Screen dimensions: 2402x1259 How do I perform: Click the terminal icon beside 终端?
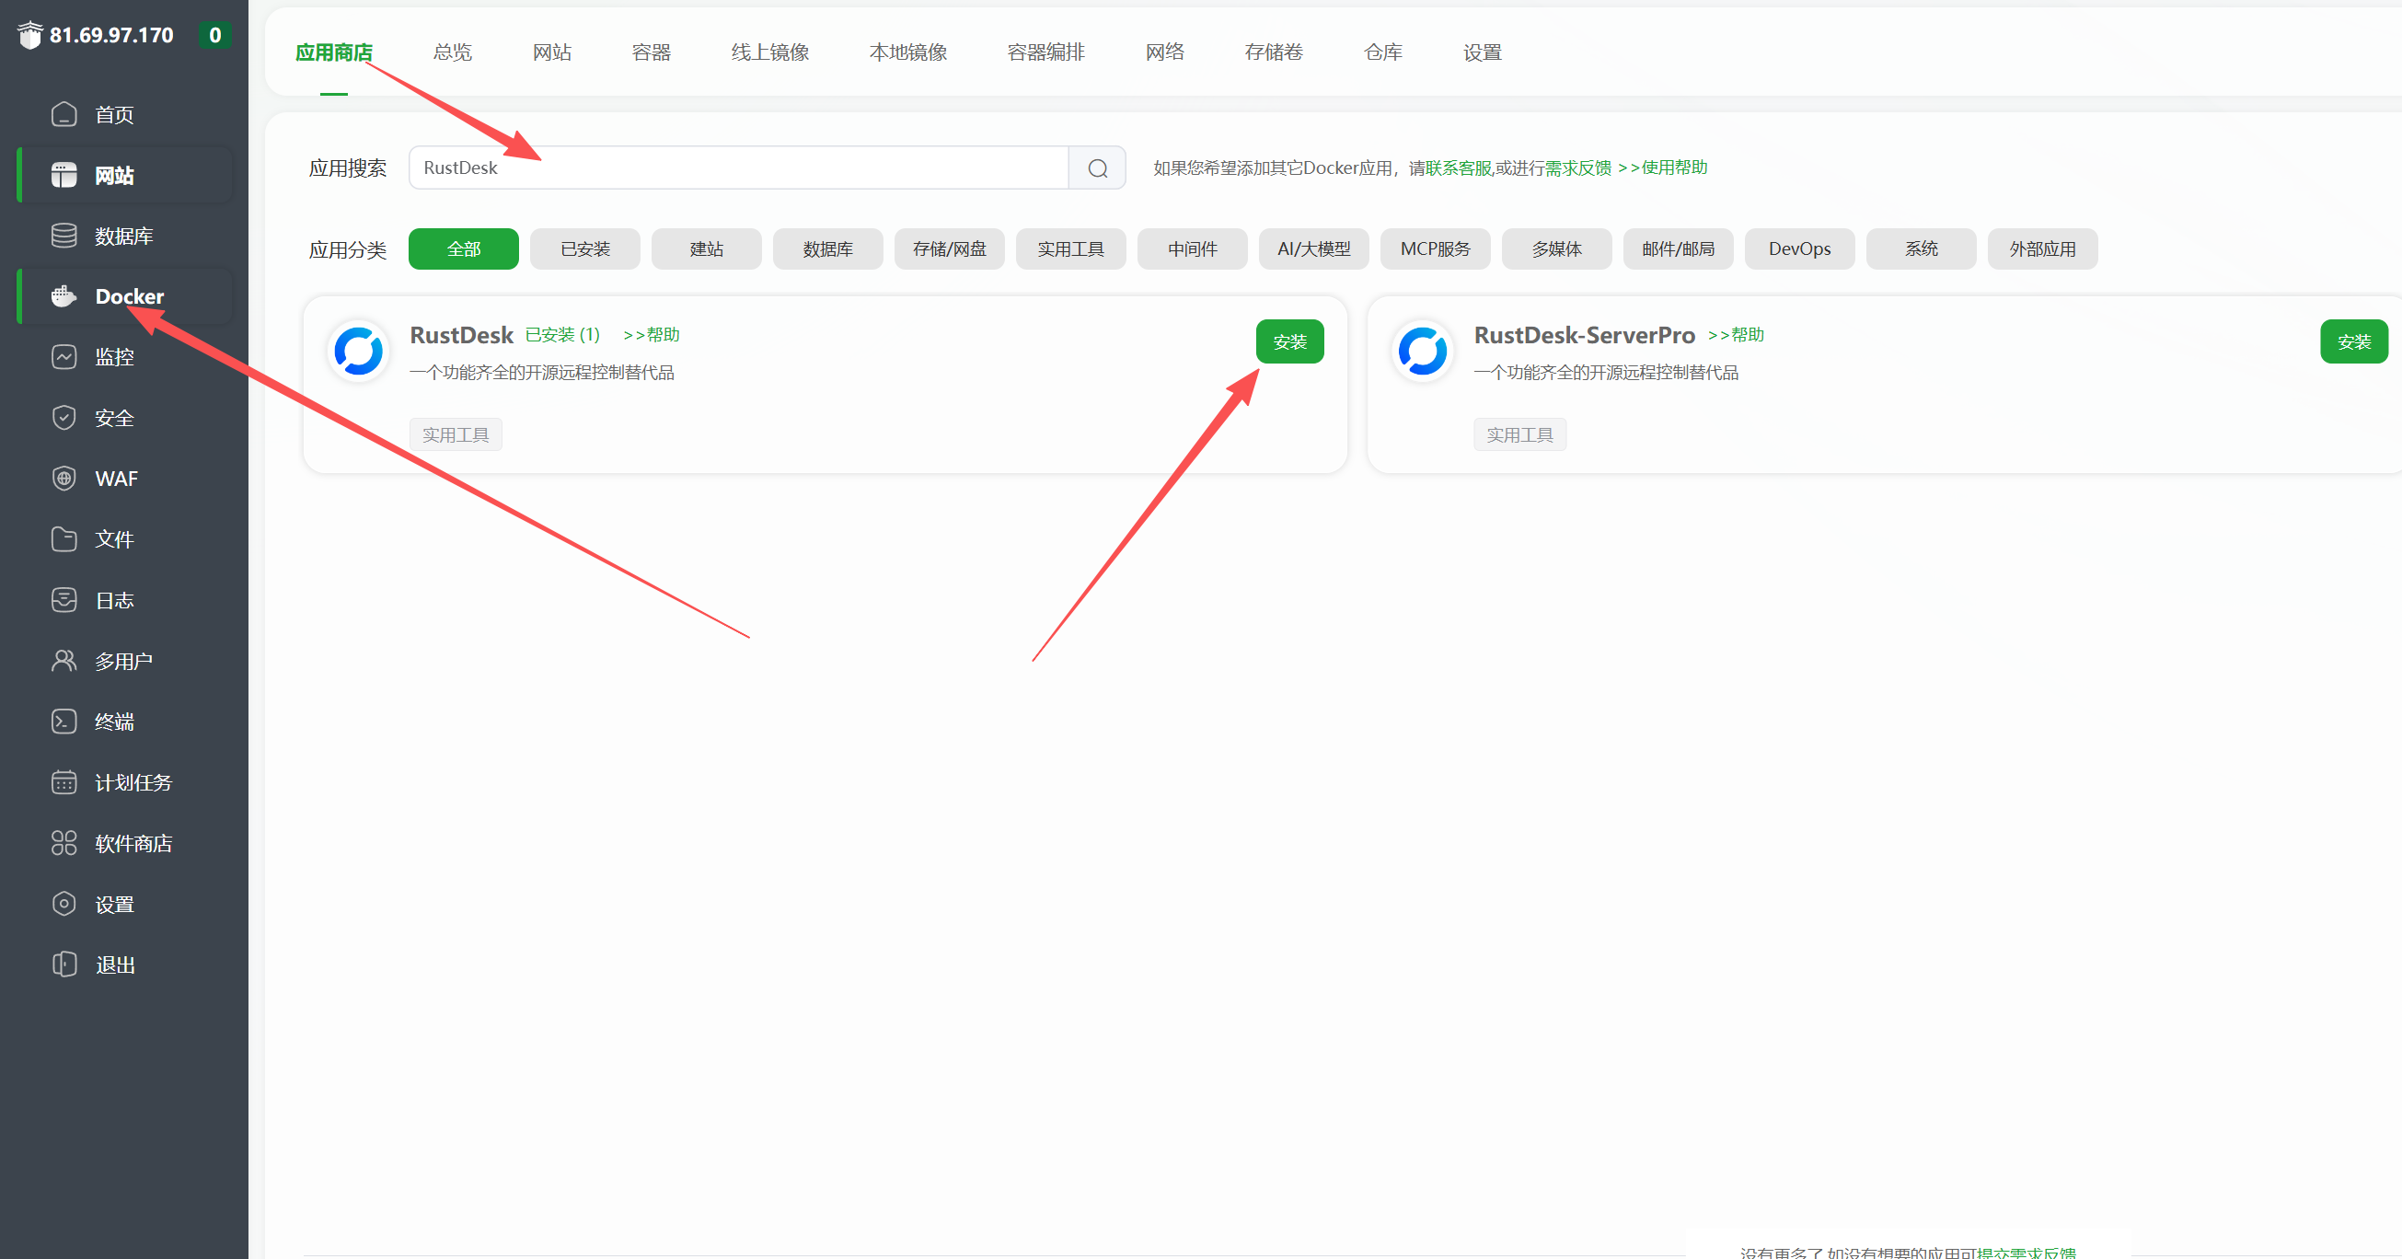tap(64, 721)
